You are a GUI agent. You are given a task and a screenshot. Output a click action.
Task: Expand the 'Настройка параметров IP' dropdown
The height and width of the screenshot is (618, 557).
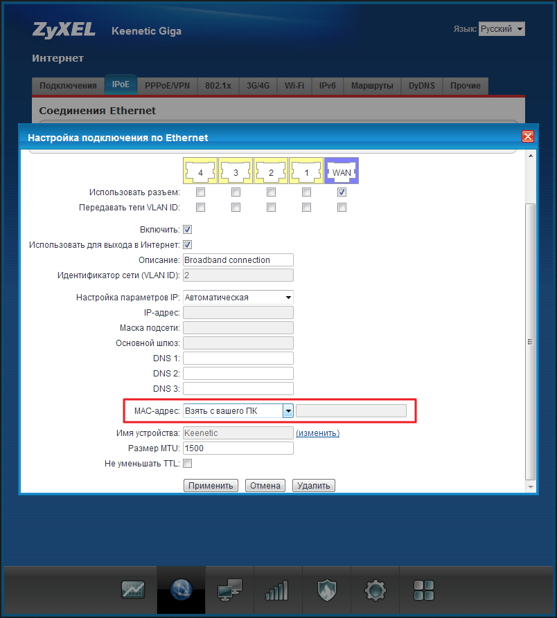click(238, 298)
